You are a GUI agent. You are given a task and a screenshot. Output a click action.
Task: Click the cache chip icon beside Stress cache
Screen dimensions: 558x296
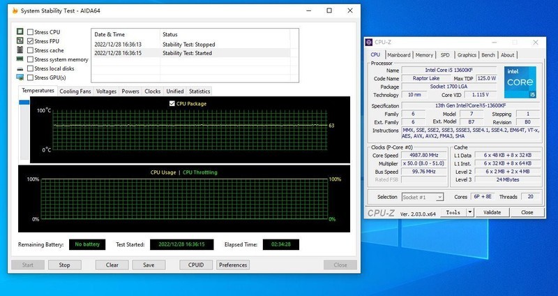[20, 50]
